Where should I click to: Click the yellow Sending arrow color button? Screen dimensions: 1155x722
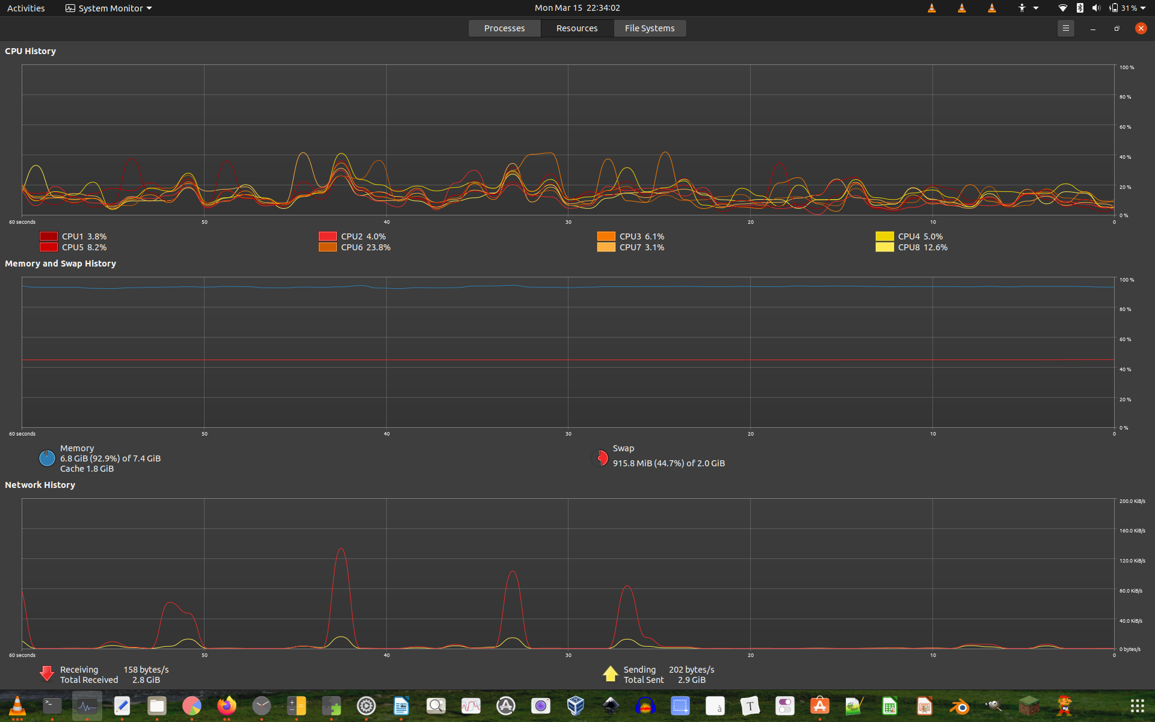[x=611, y=674]
